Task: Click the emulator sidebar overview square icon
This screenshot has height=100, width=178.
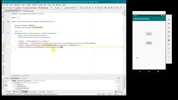Action: coord(169,57)
